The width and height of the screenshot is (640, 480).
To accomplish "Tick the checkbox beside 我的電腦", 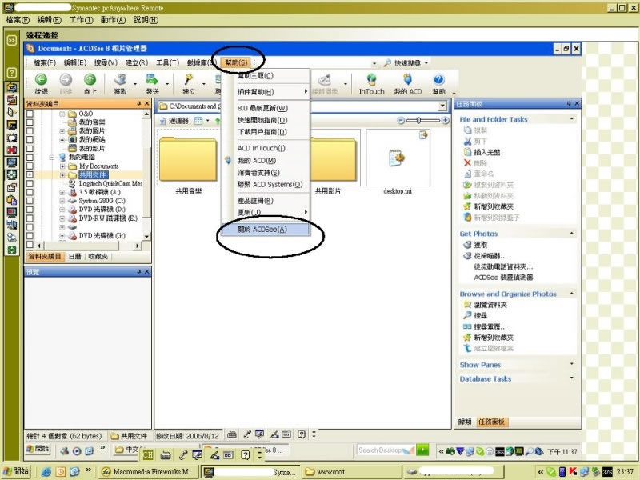I will 30,157.
